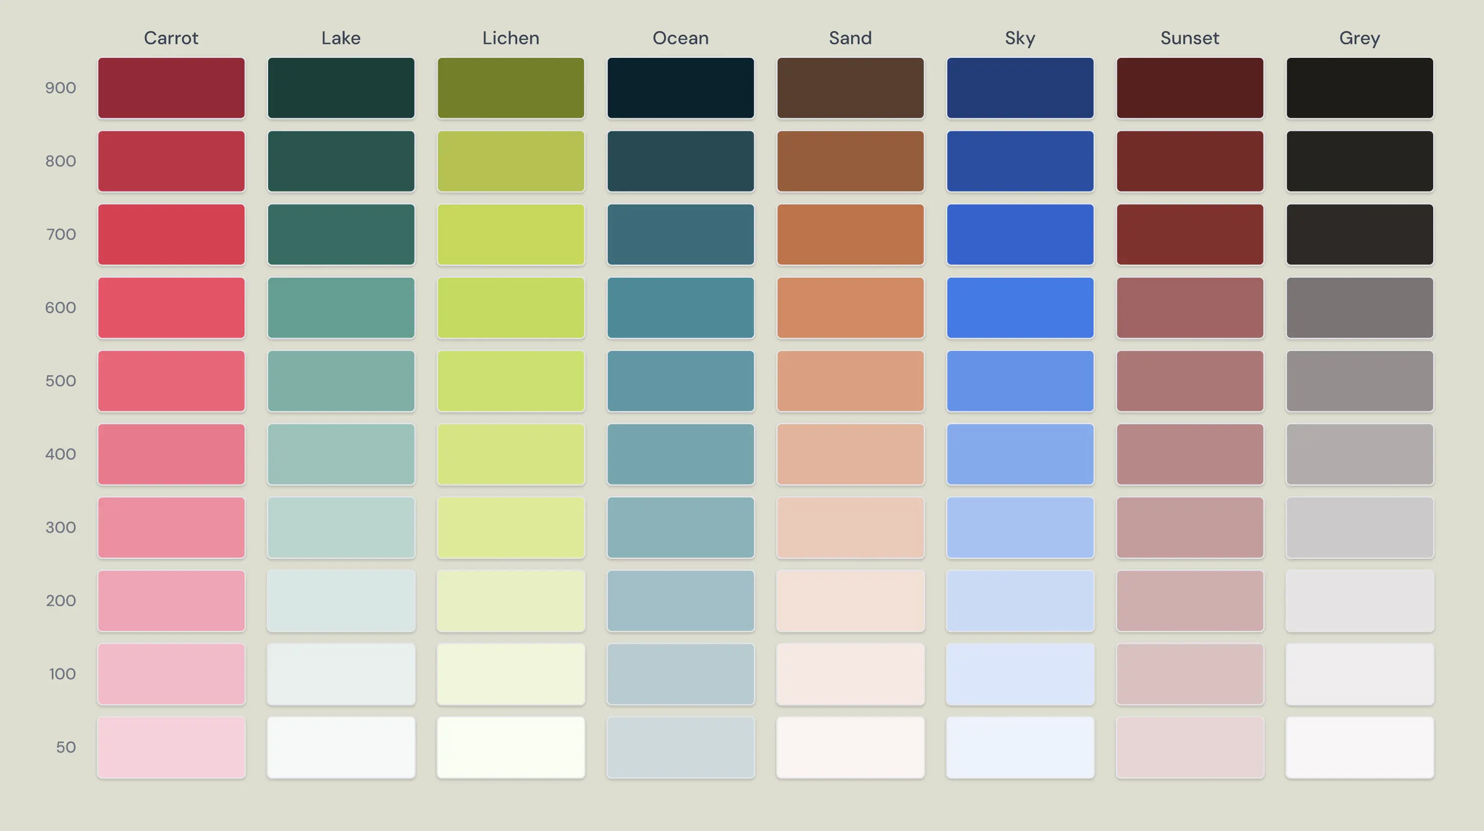
Task: Click the Ocean 200 swatch
Action: point(680,601)
